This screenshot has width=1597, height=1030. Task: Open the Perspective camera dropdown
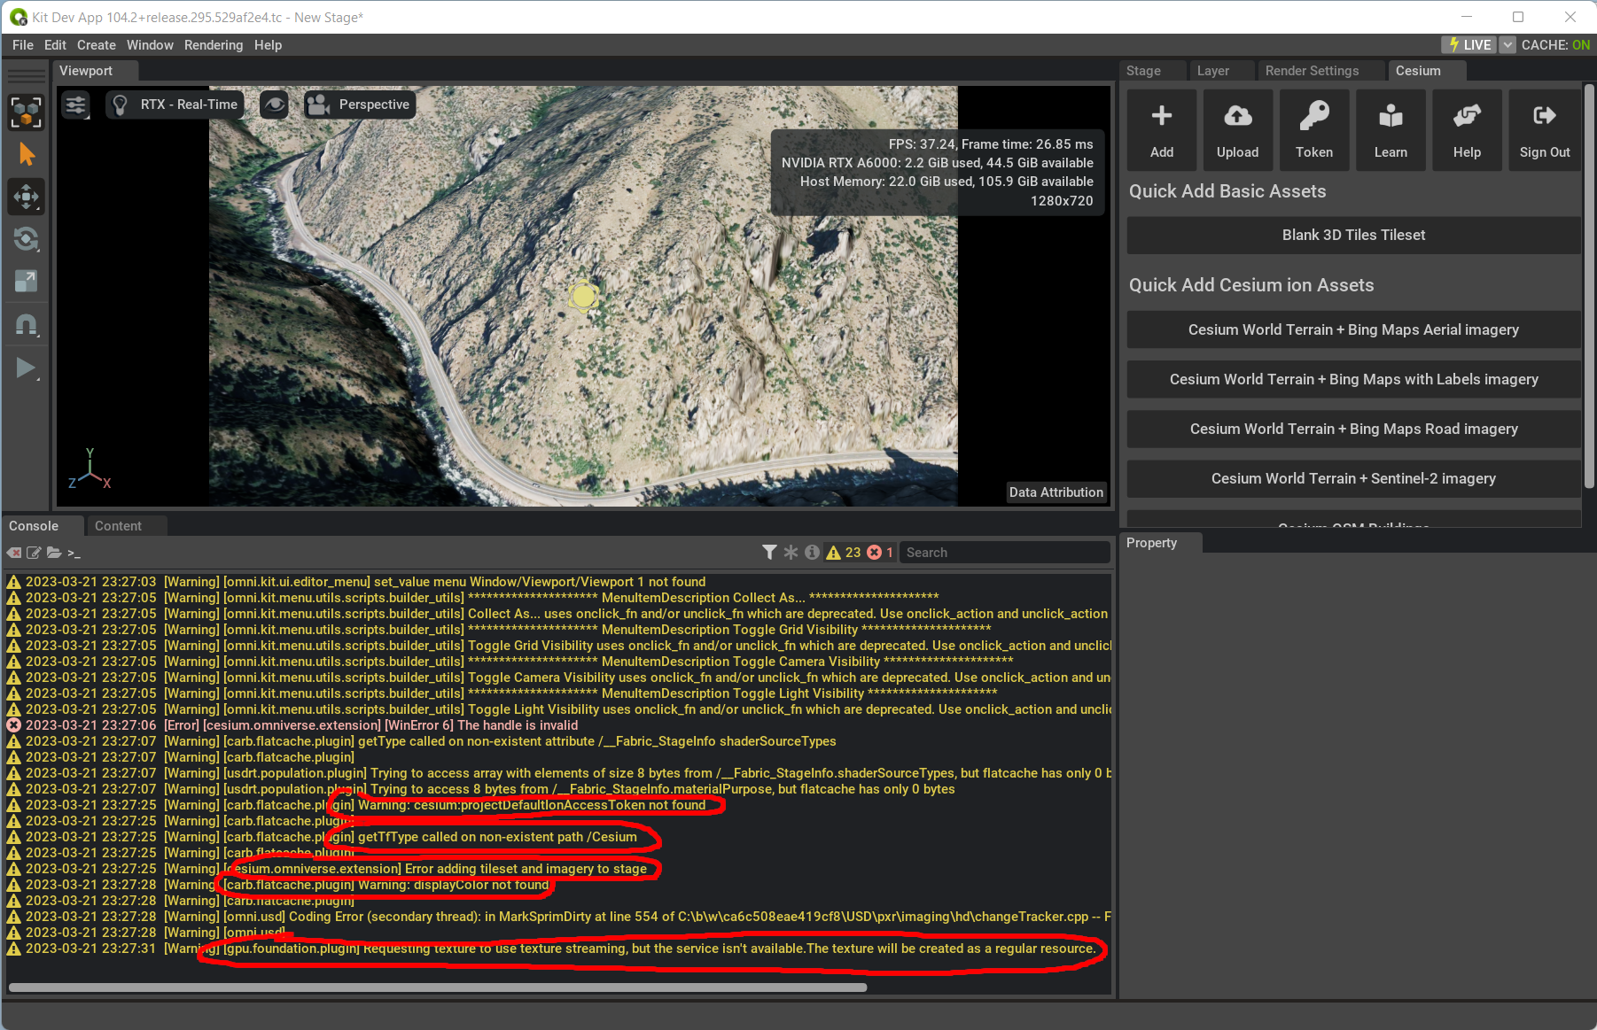coord(360,104)
